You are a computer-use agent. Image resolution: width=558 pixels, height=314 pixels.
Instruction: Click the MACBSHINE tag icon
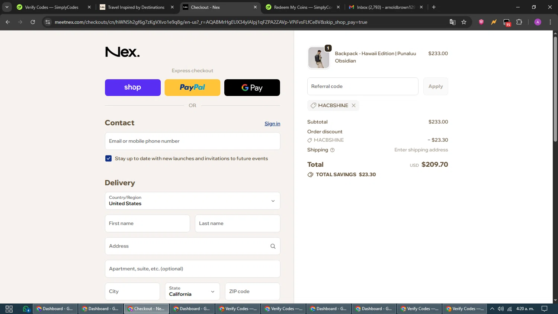[x=313, y=106]
